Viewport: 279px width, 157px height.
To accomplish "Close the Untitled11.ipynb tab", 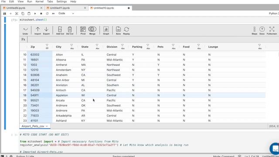I will [85, 8].
